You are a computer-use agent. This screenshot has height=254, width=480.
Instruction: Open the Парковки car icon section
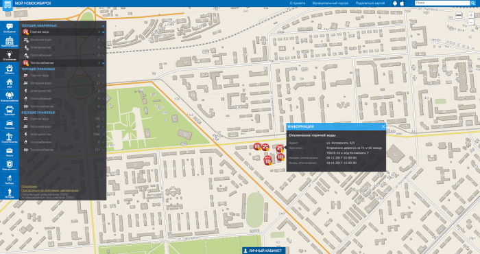pyautogui.click(x=10, y=124)
